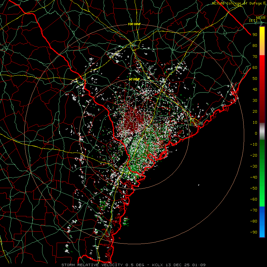Click the positive 10 scale value
Screen dimensions: 267x267
(255, 123)
